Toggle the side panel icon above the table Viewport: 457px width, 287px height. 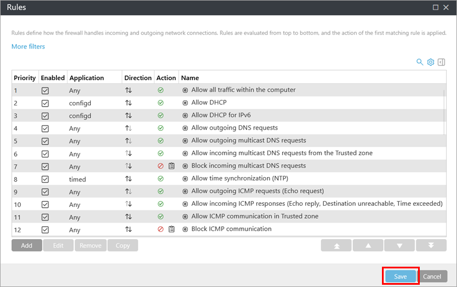tap(442, 62)
